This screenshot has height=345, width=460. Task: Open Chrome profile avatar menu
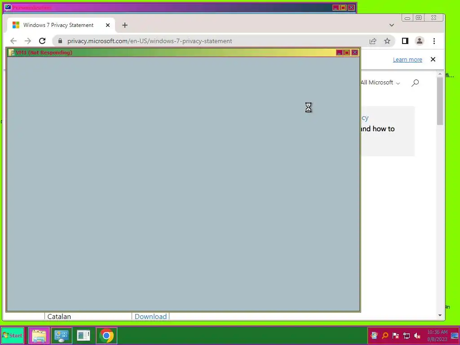point(420,41)
